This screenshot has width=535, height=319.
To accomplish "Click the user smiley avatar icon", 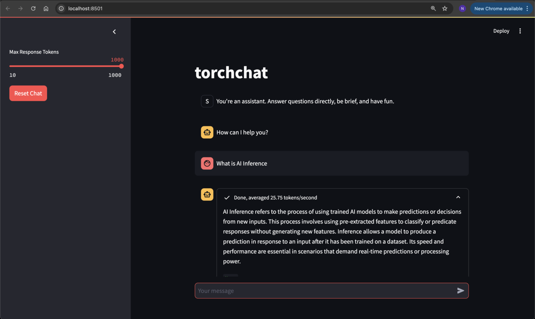I will click(x=207, y=163).
